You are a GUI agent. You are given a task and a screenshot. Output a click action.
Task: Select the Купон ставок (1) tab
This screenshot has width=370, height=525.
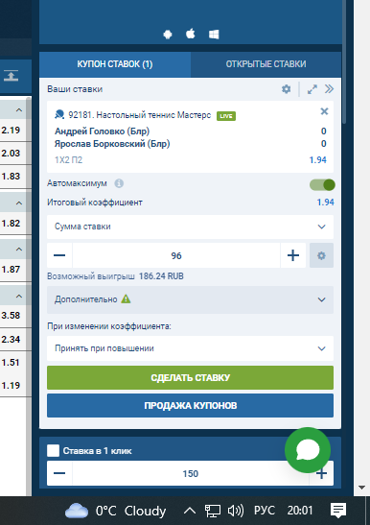click(115, 64)
